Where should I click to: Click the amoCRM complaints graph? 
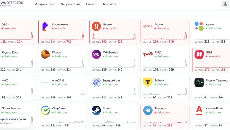(62, 92)
